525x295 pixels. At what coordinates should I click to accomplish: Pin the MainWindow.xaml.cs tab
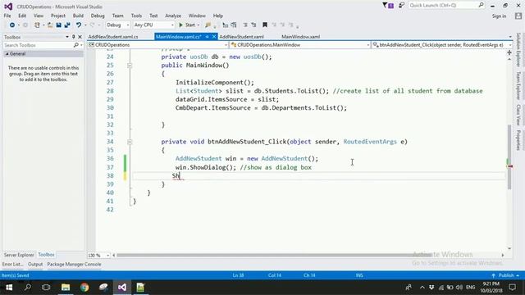[208, 37]
